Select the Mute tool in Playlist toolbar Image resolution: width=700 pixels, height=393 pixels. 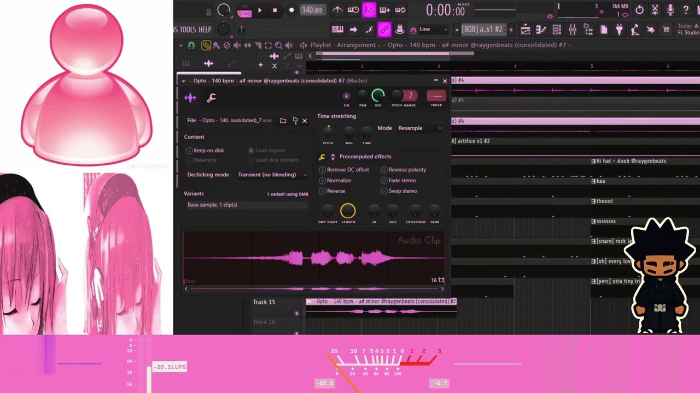[x=237, y=45]
